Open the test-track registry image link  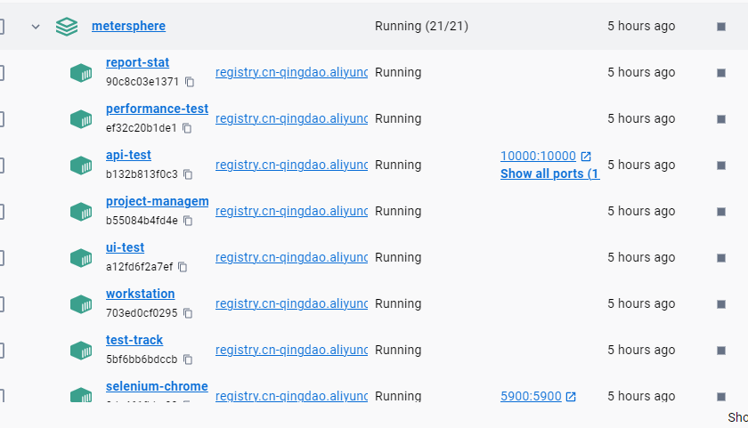coord(291,350)
